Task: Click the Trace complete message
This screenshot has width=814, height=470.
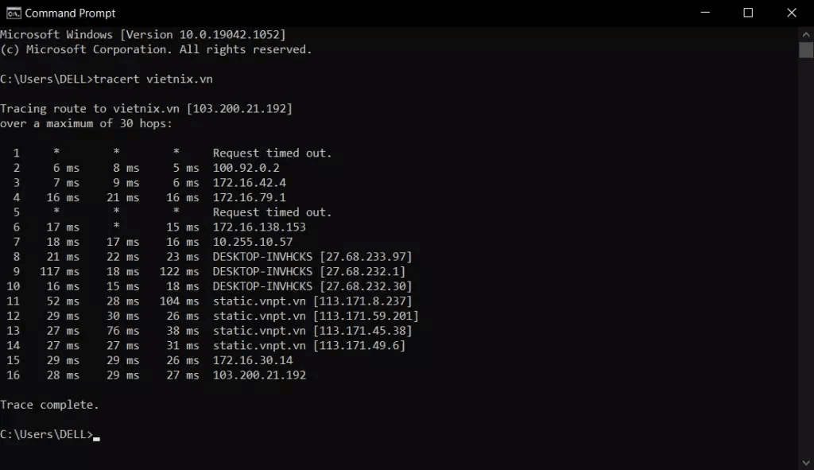Action: [x=49, y=405]
